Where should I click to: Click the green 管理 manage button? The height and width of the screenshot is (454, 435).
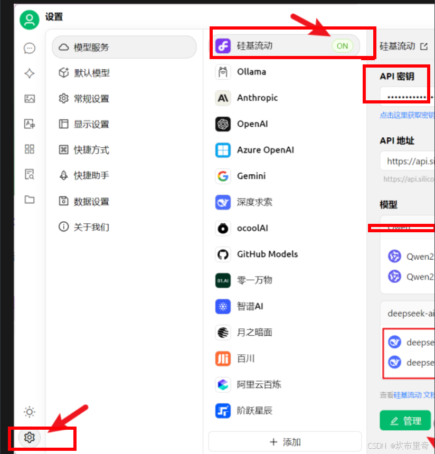point(405,420)
